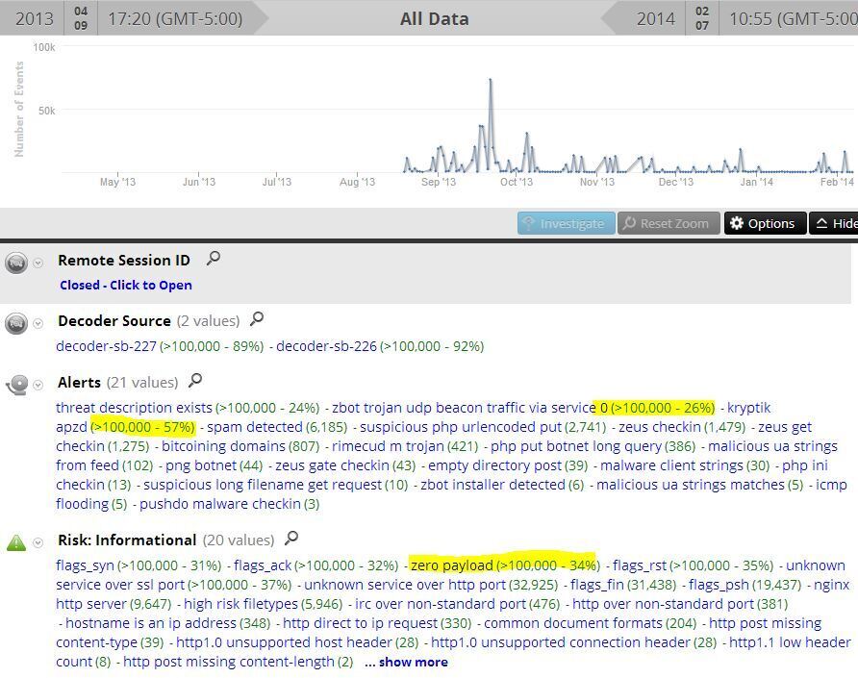858x678 pixels.
Task: Open dropdown arrow next to Risk: Informational
Action: 38,542
